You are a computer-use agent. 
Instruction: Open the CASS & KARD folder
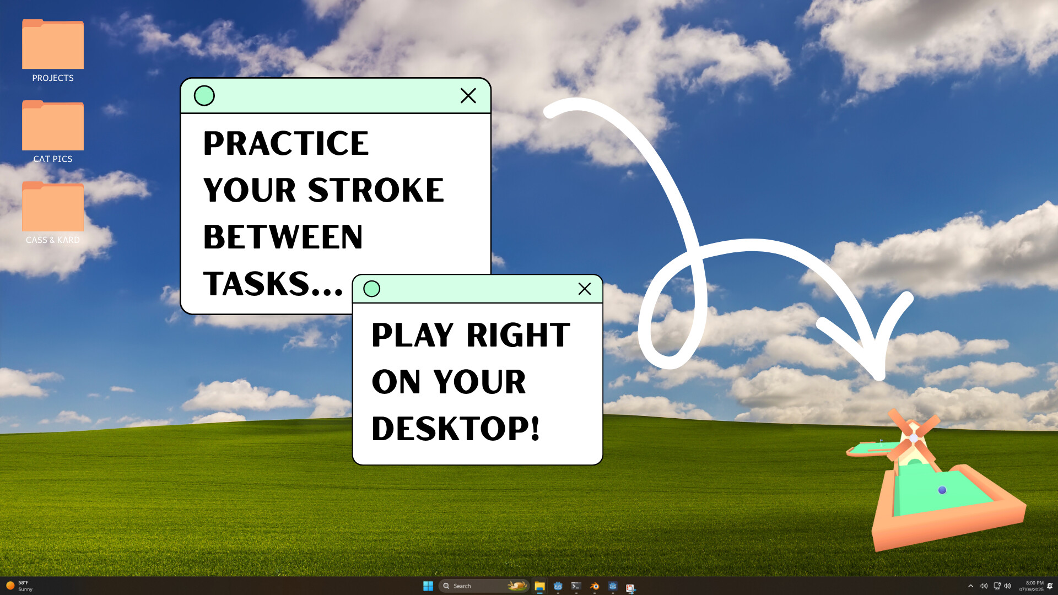click(x=52, y=208)
